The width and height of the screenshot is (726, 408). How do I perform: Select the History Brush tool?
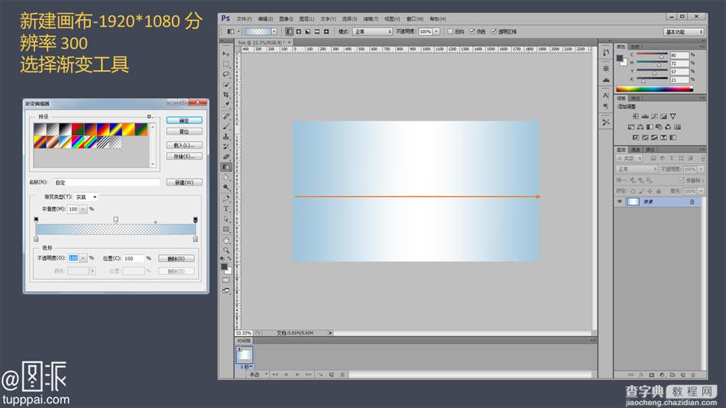[226, 147]
